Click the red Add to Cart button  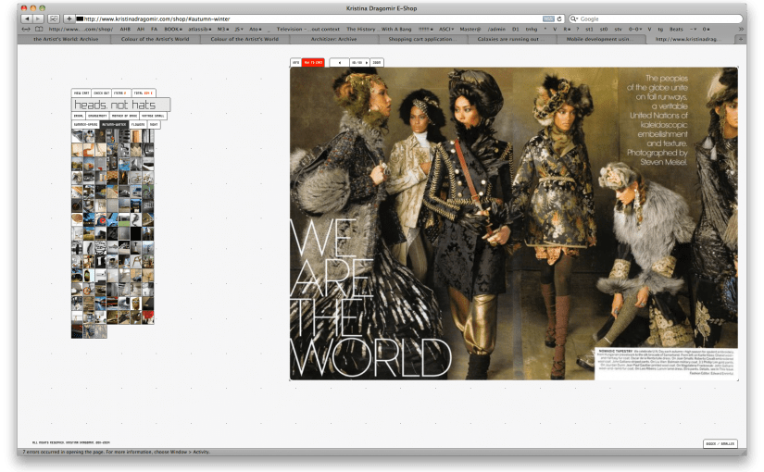[x=313, y=63]
